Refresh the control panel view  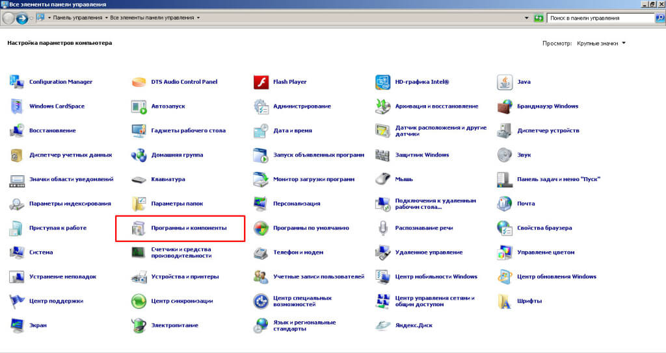point(539,18)
